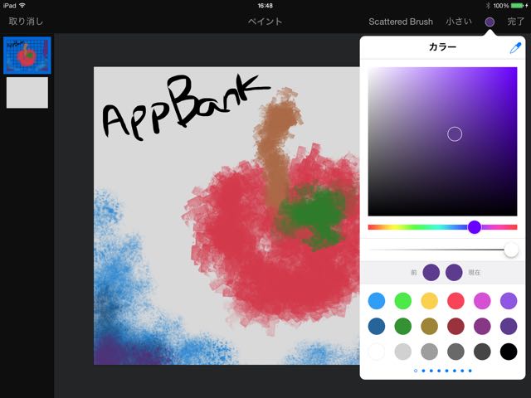Image resolution: width=531 pixels, height=398 pixels.
Task: Select the eyedropper color picker tool
Action: [x=515, y=48]
